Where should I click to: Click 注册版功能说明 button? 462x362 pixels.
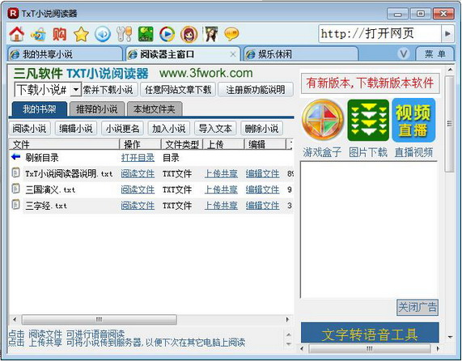click(x=256, y=90)
